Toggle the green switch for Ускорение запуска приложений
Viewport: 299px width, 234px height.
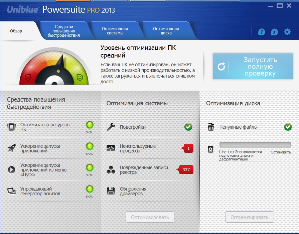pos(90,146)
